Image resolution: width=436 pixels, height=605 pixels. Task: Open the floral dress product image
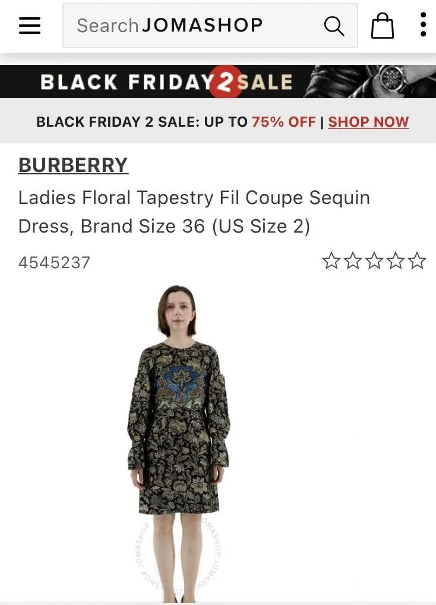pyautogui.click(x=179, y=444)
